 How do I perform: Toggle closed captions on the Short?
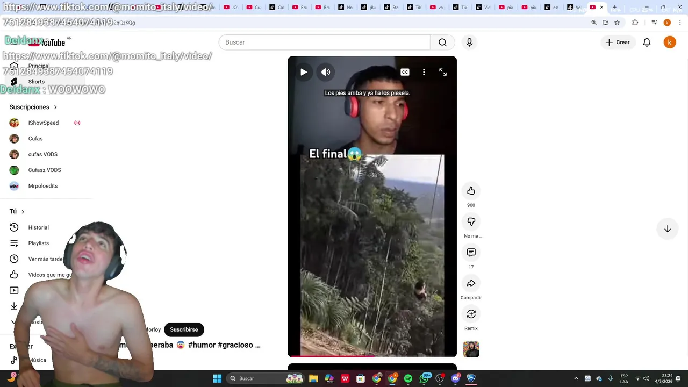click(x=405, y=72)
